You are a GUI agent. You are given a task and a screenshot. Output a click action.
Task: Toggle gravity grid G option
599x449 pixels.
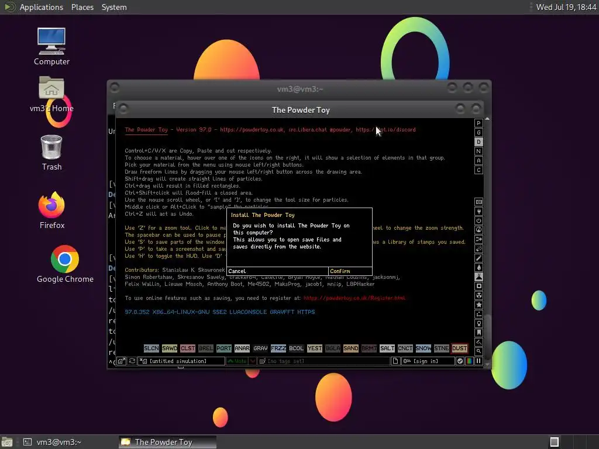pyautogui.click(x=478, y=133)
